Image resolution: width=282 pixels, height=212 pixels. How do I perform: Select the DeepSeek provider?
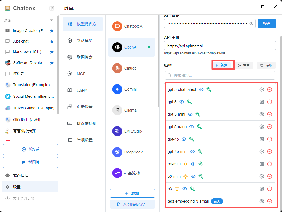pyautogui.click(x=117, y=152)
